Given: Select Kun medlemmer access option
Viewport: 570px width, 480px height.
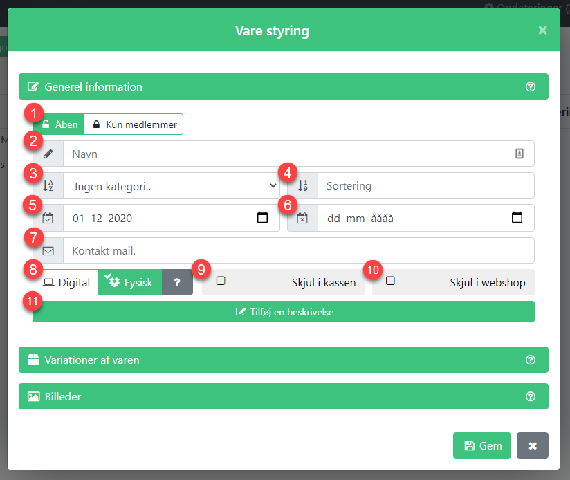Looking at the screenshot, I should coord(134,124).
